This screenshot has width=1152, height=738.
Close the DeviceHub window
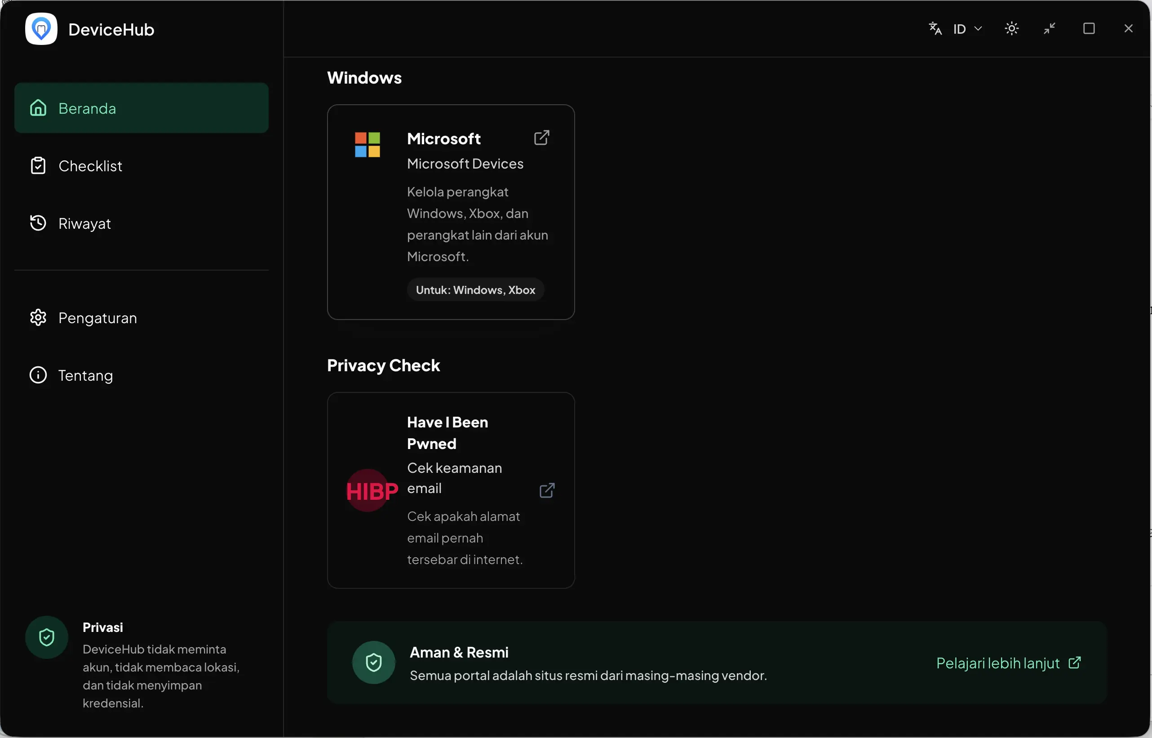point(1129,29)
